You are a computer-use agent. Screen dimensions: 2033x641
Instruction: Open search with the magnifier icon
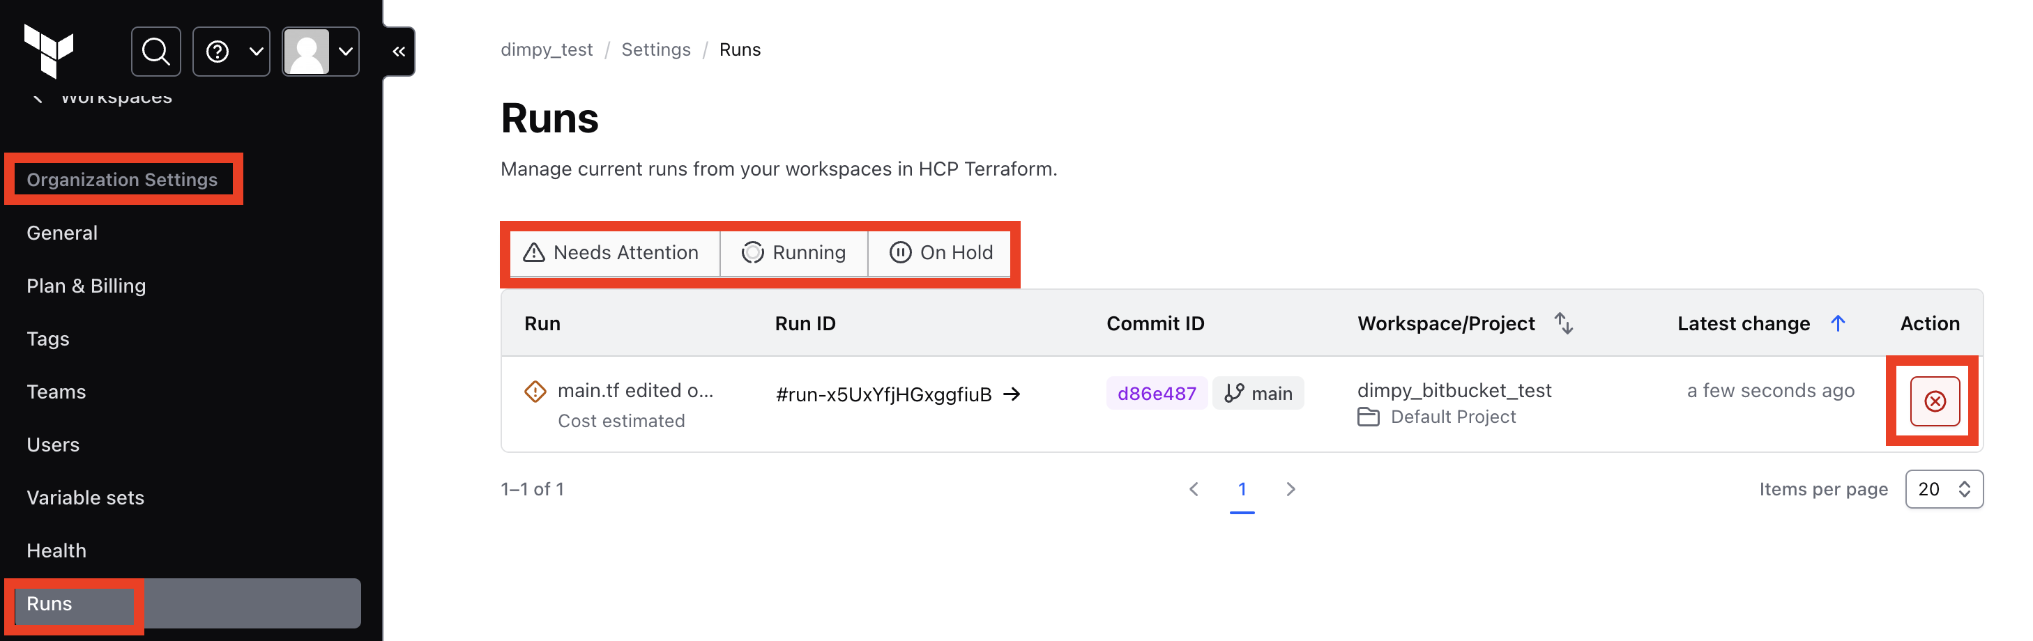155,52
